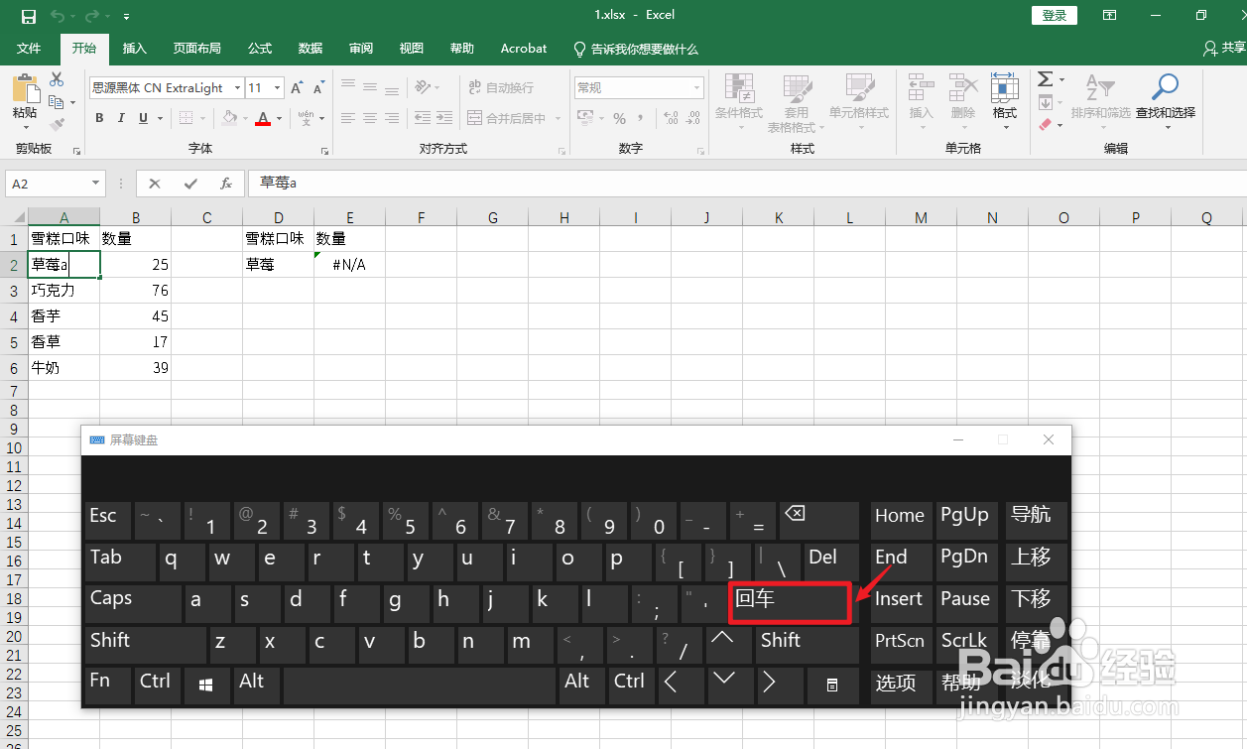The width and height of the screenshot is (1247, 749).
Task: Click the 选项 key on on-screen keyboard
Action: point(901,686)
